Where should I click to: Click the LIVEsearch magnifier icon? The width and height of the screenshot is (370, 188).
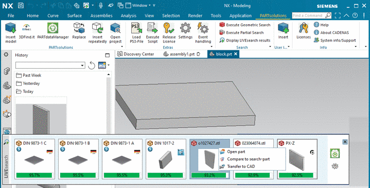tap(6, 142)
